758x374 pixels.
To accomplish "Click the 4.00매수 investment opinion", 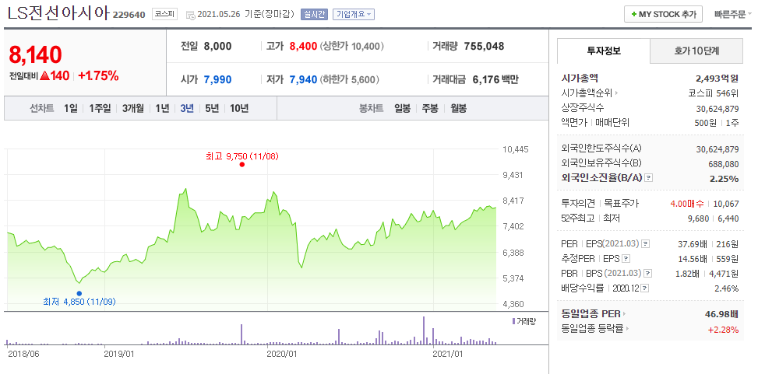I will tap(687, 204).
